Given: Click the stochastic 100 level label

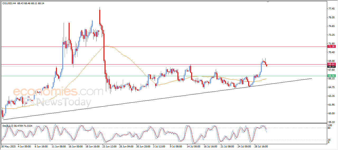Looking at the screenshot, I should click(330, 125).
